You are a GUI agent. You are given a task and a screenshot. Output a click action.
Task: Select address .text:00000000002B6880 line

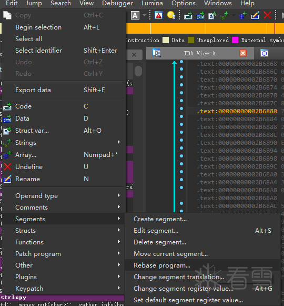237,111
